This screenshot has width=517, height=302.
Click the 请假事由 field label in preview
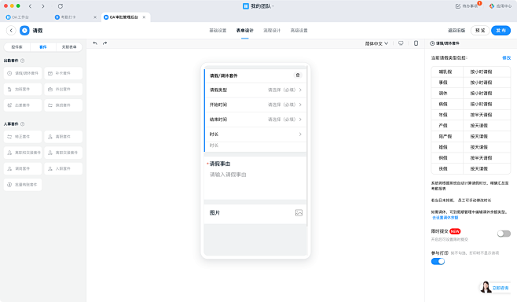click(x=220, y=164)
